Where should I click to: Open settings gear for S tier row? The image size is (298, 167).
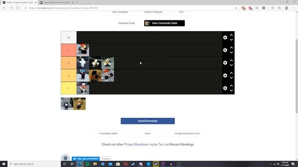[x=225, y=50]
